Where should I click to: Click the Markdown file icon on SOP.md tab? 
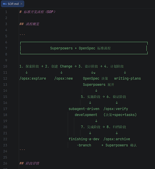click(x=5, y=4)
